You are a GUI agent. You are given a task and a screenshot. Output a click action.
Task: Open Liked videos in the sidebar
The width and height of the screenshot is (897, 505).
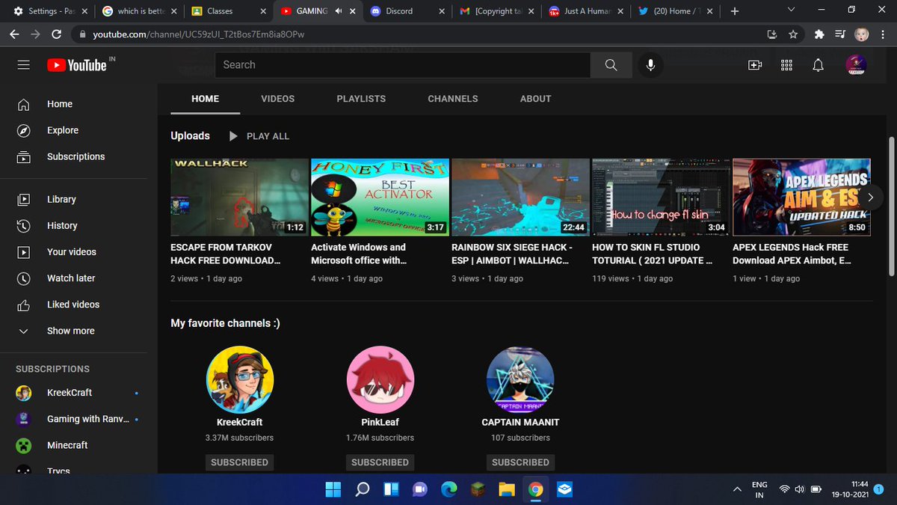73,304
